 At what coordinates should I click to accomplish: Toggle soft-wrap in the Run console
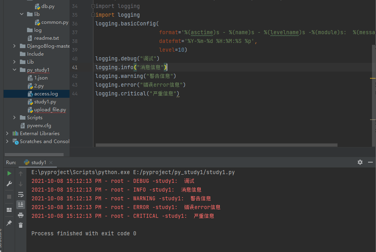click(x=21, y=194)
